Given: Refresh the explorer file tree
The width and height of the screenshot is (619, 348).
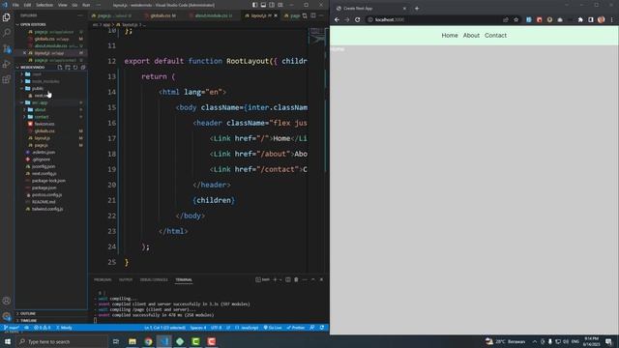Looking at the screenshot, I should click(75, 68).
